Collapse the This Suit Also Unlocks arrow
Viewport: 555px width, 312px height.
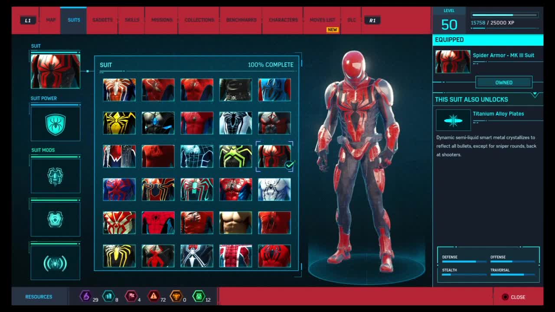[x=535, y=94]
